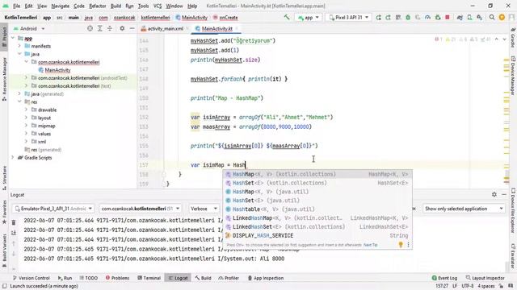The height and width of the screenshot is (290, 517).
Task: Open the Device Manager toolbar icon
Action: point(469,18)
